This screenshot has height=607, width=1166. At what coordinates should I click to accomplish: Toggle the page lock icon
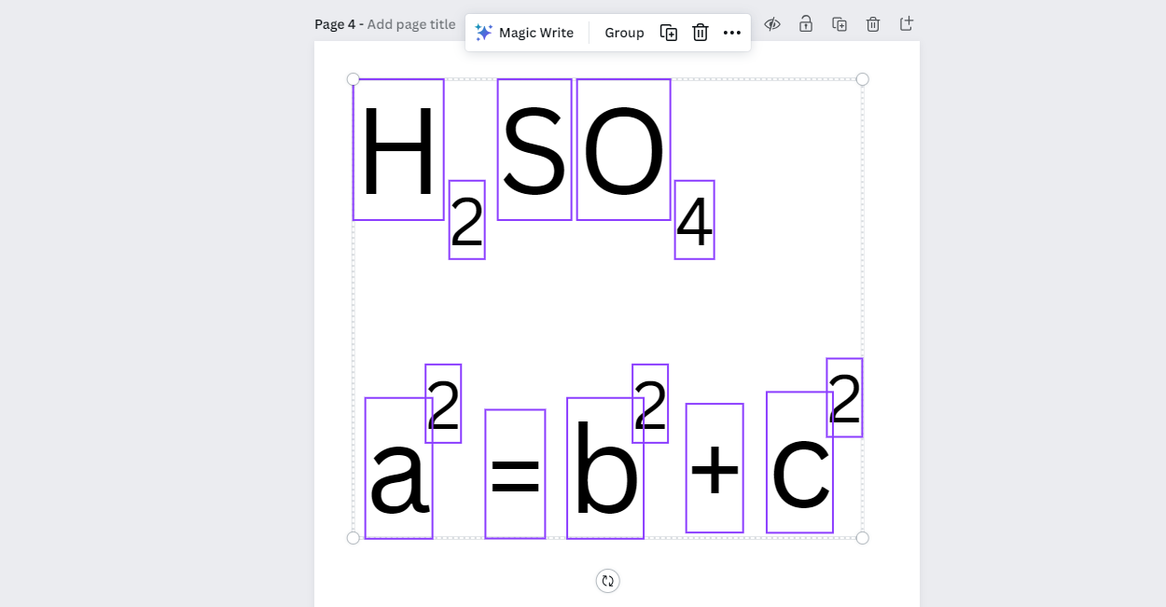click(x=806, y=24)
